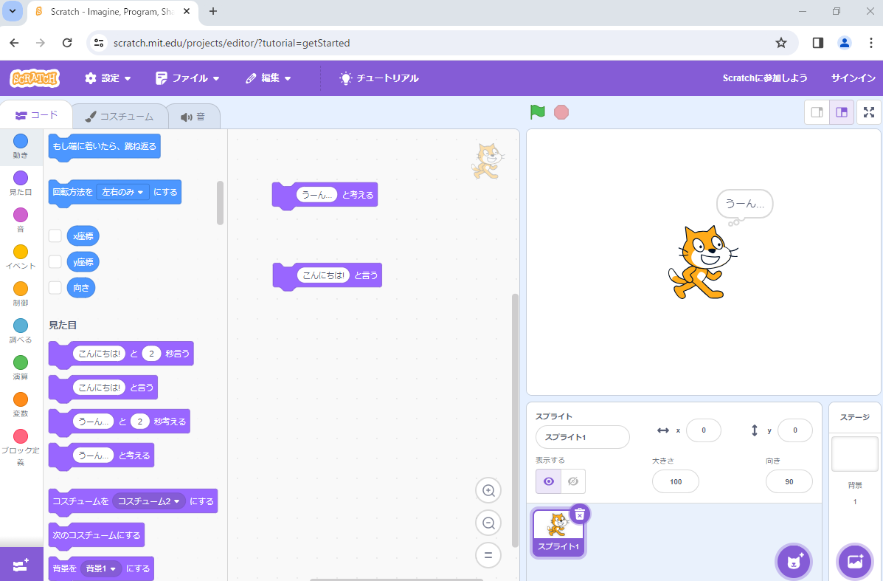Enable the x座標 reporter checkbox
Image resolution: width=883 pixels, height=581 pixels.
(x=55, y=236)
